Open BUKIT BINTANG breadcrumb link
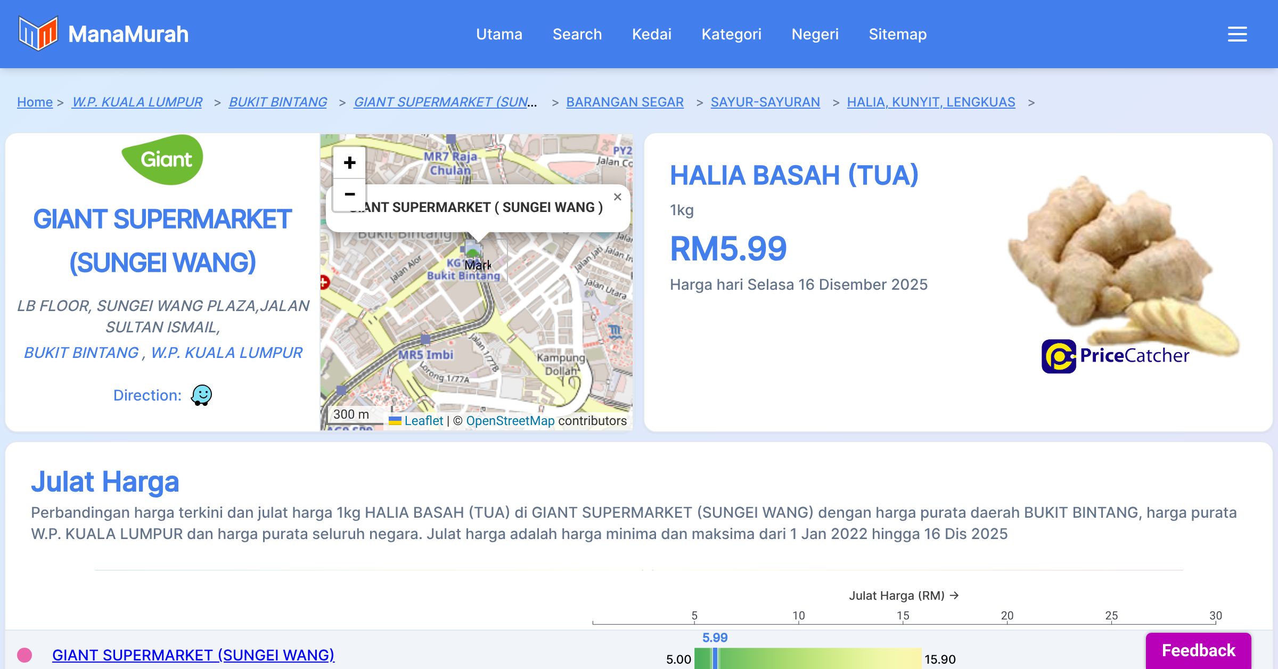The height and width of the screenshot is (669, 1278). [x=277, y=102]
